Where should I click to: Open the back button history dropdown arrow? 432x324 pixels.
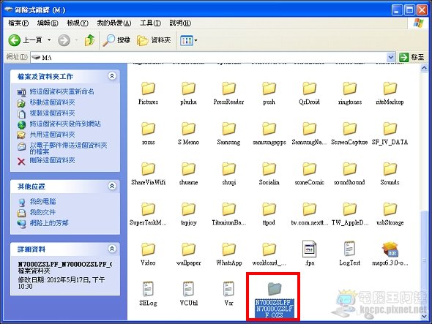(49, 40)
